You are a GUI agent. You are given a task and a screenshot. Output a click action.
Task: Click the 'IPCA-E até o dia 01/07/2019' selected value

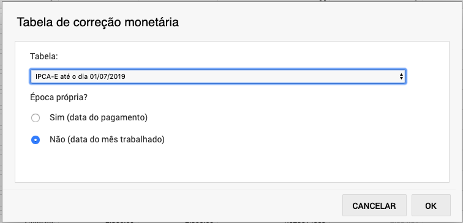(80, 76)
